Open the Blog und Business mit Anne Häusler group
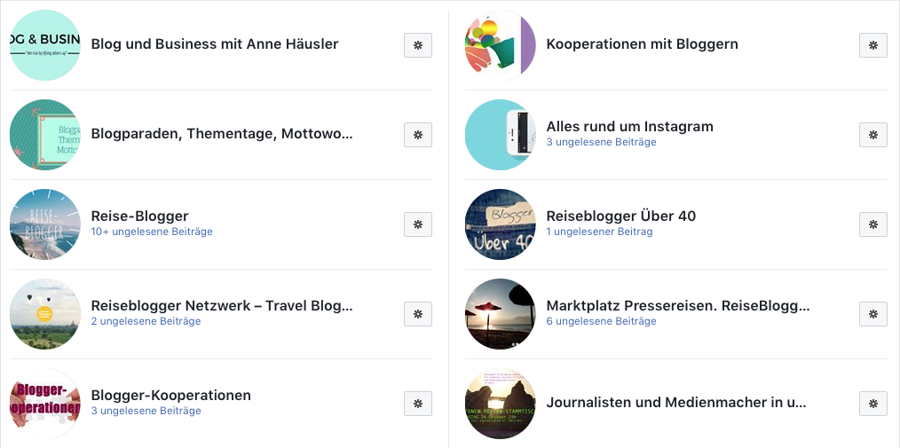This screenshot has height=448, width=900. tap(214, 44)
